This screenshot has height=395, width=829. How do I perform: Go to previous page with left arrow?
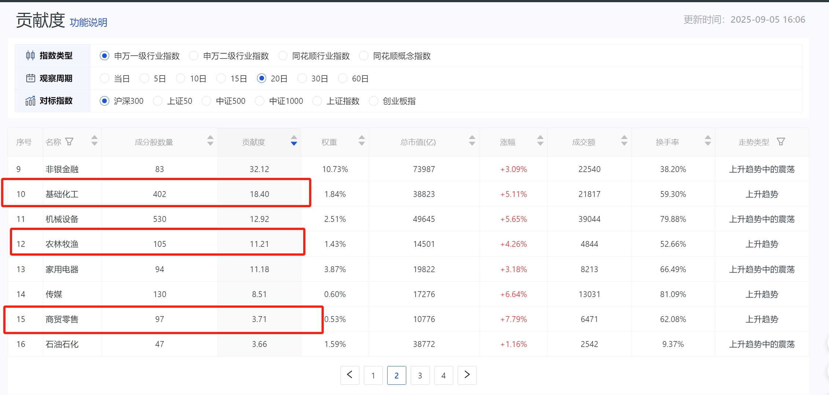pos(350,375)
